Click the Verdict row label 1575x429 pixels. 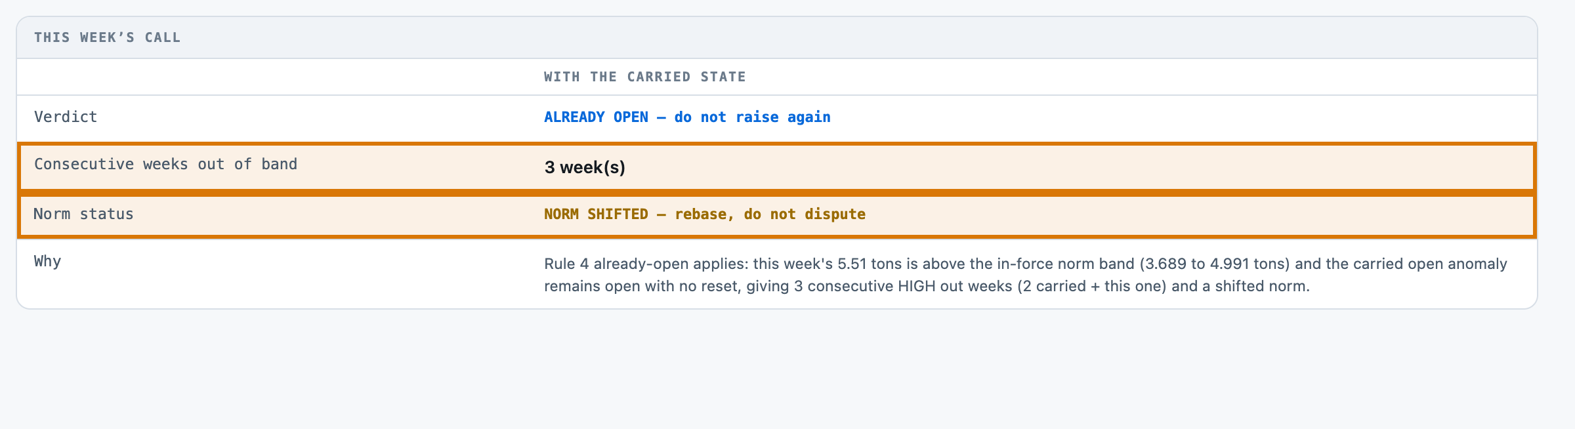click(x=66, y=117)
